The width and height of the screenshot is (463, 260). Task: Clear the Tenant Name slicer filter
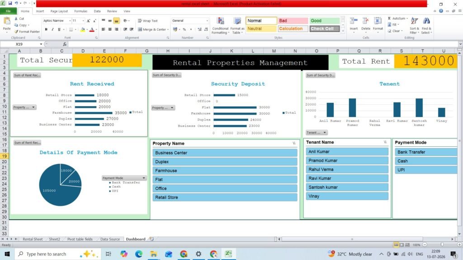(385, 142)
